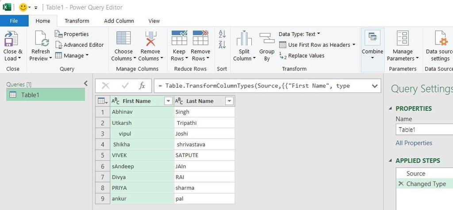Click the Keep Rows icon
The height and width of the screenshot is (210, 453).
179,39
